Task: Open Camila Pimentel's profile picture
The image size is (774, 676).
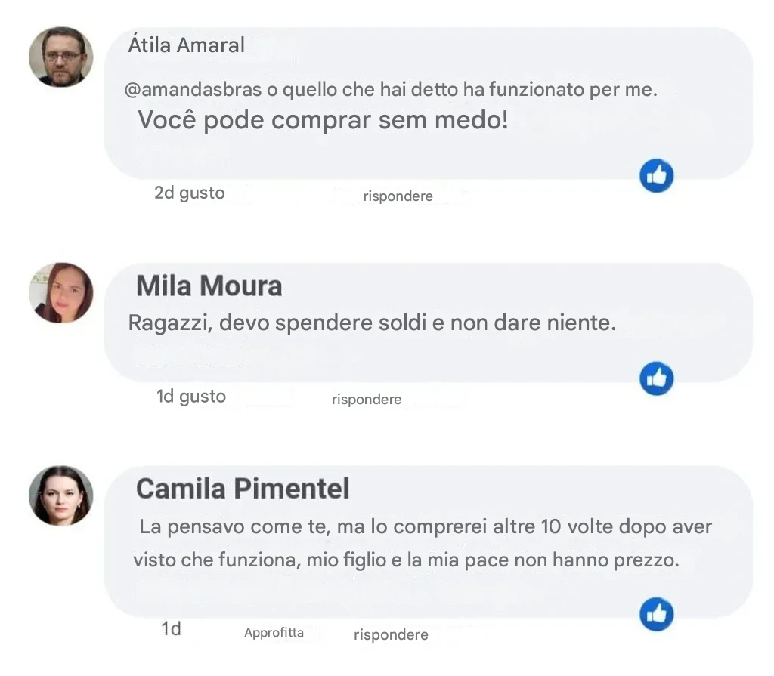Action: pos(60,495)
